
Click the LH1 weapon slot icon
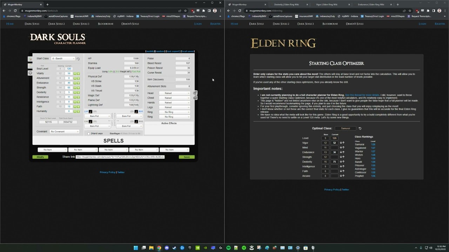[91, 112]
